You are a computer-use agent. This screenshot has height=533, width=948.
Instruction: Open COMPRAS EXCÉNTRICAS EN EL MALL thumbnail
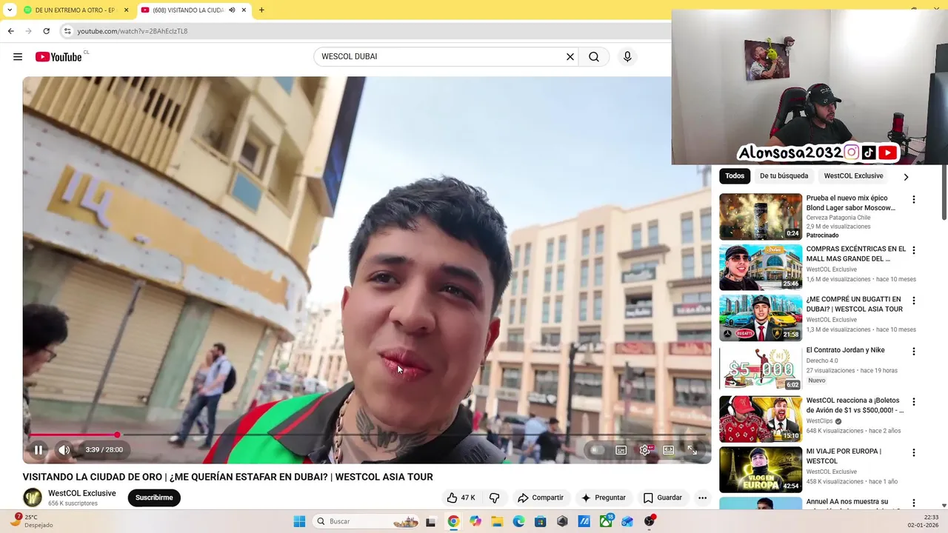(x=761, y=267)
